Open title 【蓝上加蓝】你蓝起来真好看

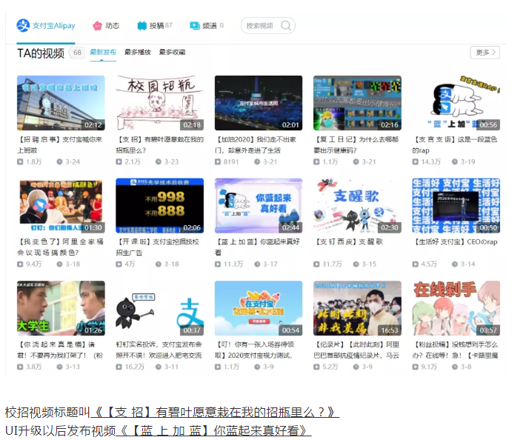click(x=258, y=247)
